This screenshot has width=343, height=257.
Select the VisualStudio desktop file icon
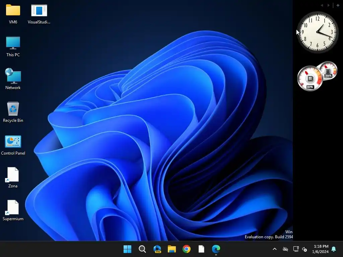(x=39, y=13)
